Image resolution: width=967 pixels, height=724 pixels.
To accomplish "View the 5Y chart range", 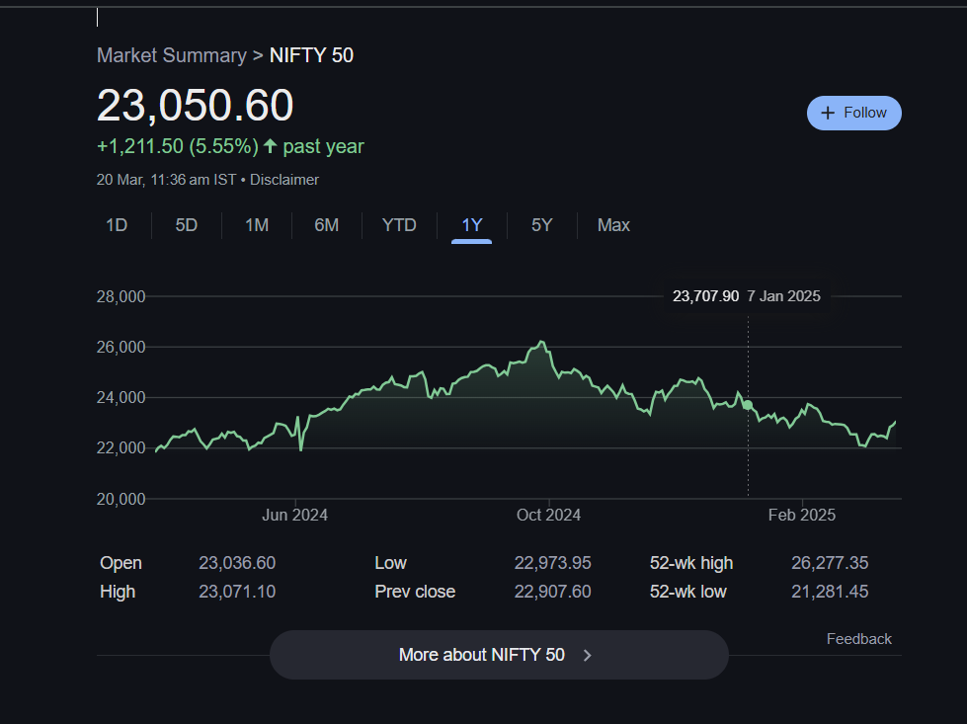I will point(541,225).
